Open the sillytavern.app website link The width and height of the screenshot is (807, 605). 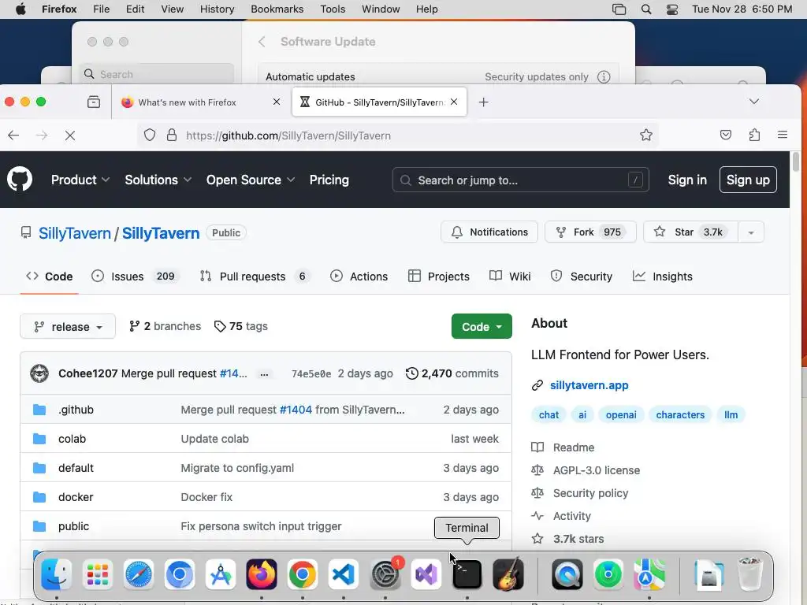click(589, 385)
